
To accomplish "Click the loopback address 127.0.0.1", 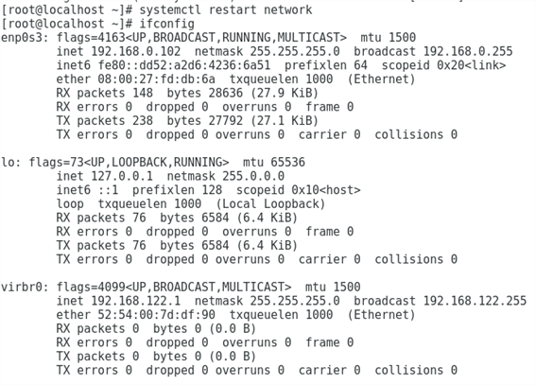I will tap(122, 176).
